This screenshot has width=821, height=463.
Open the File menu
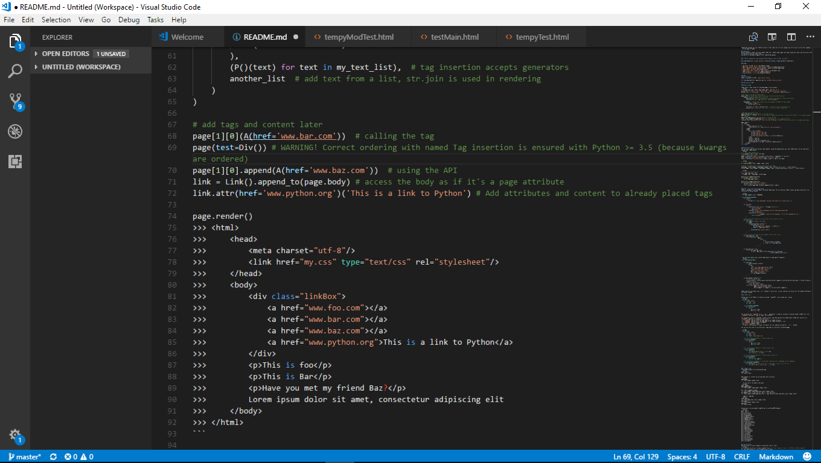pos(9,20)
